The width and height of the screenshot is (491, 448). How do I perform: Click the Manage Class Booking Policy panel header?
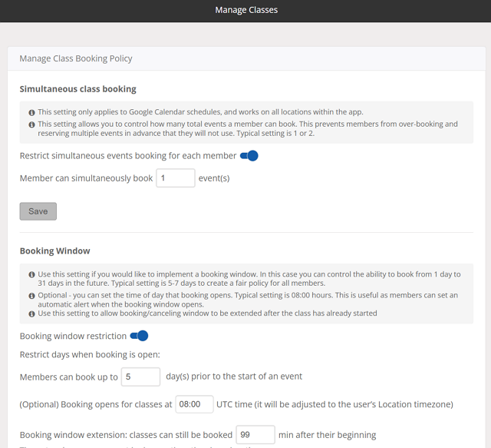76,58
